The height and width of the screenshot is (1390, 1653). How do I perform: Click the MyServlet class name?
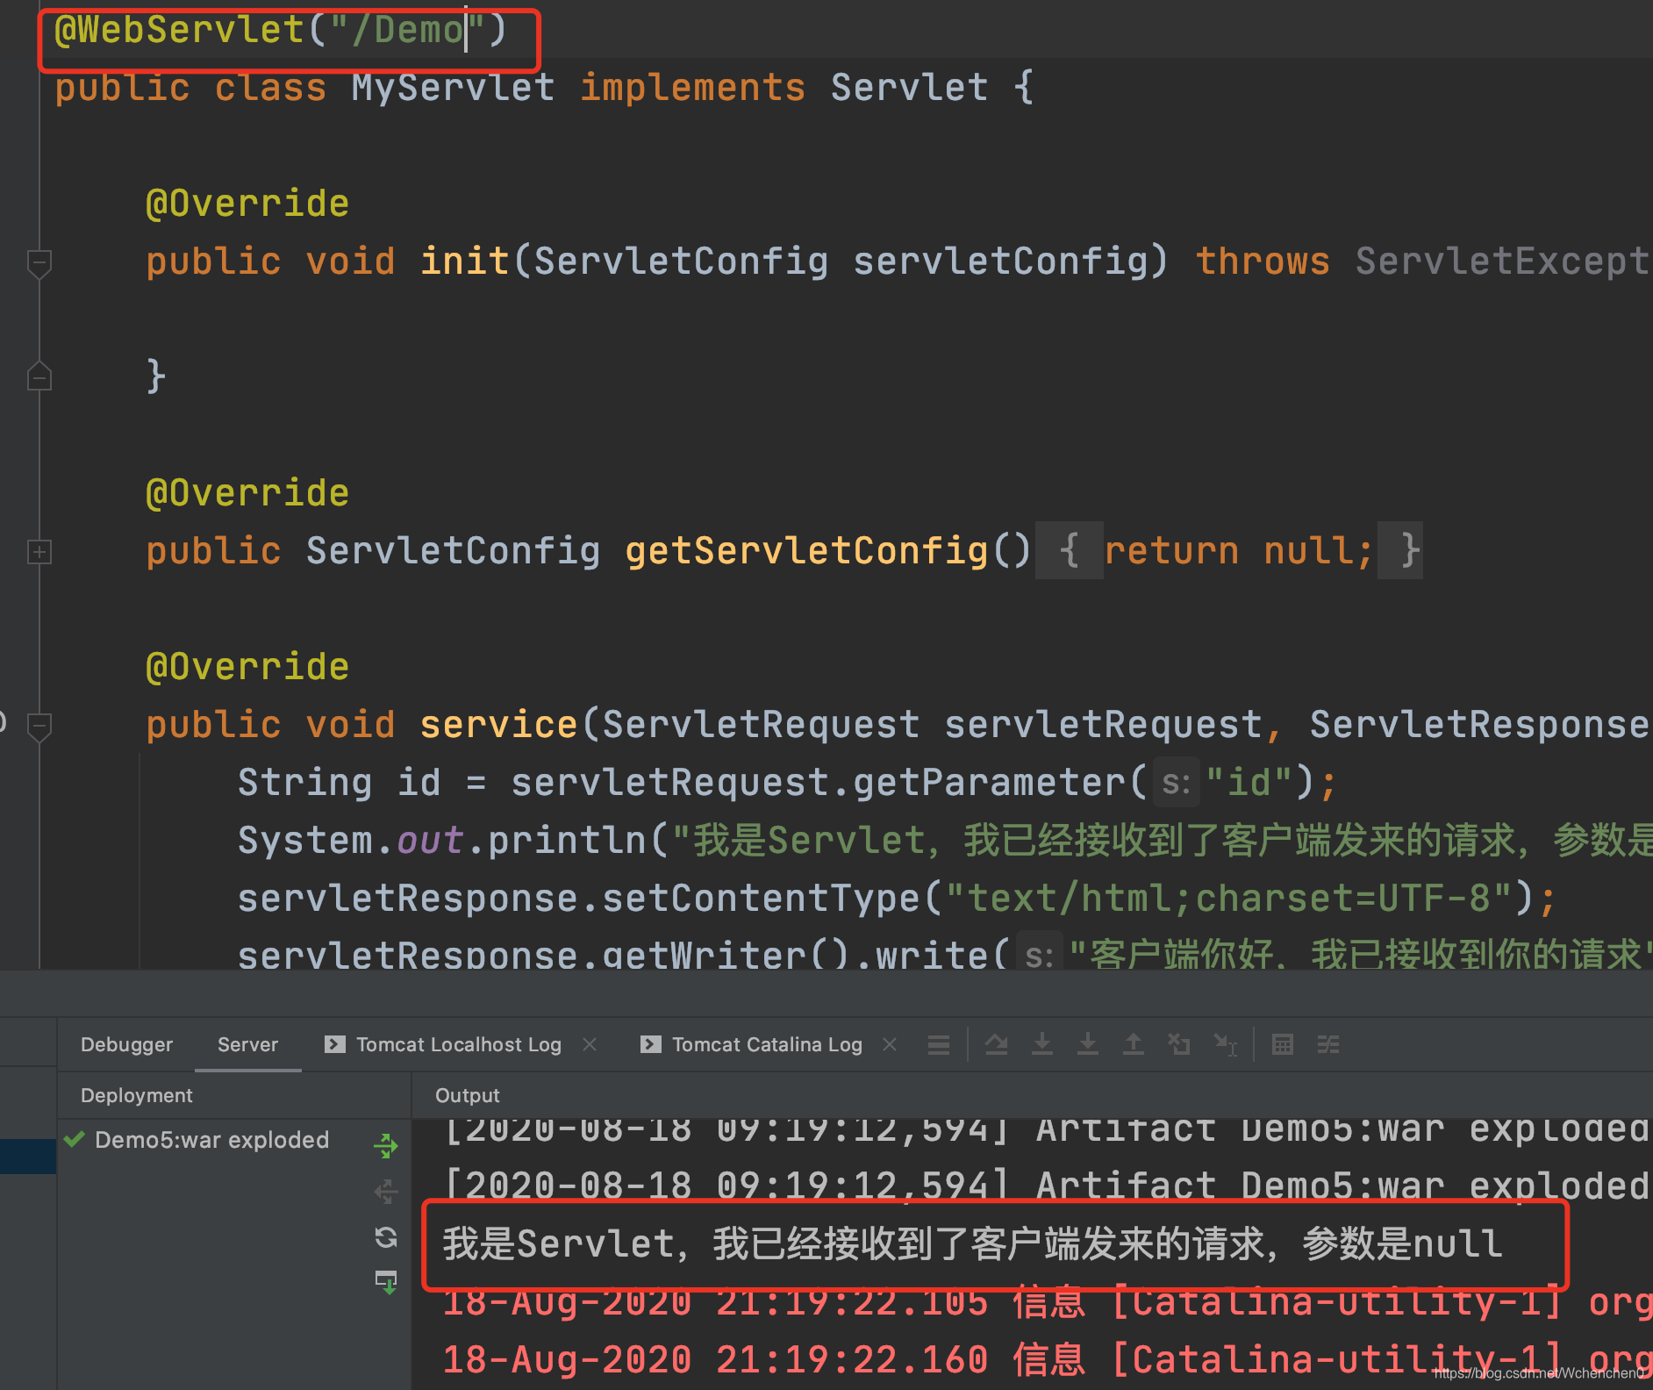[x=454, y=88]
